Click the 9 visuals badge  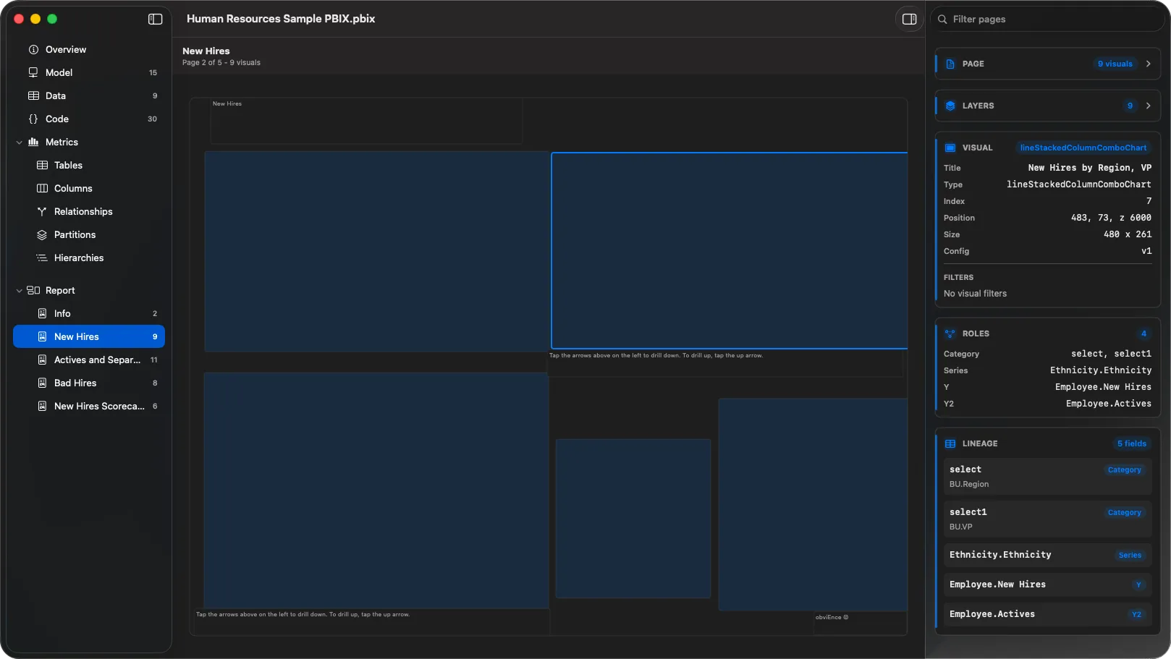tap(1115, 64)
